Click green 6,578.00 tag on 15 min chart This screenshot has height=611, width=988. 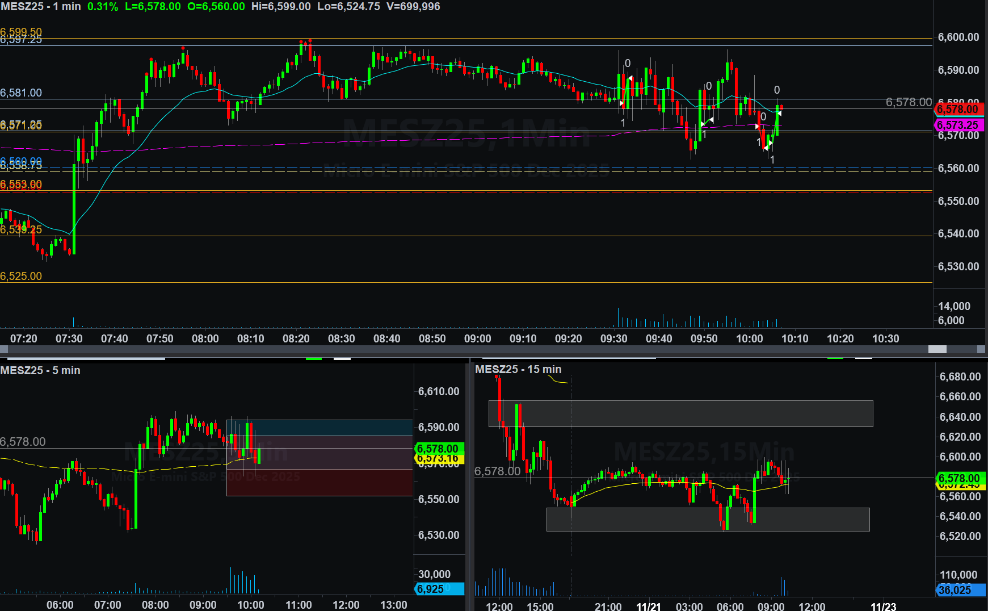960,478
